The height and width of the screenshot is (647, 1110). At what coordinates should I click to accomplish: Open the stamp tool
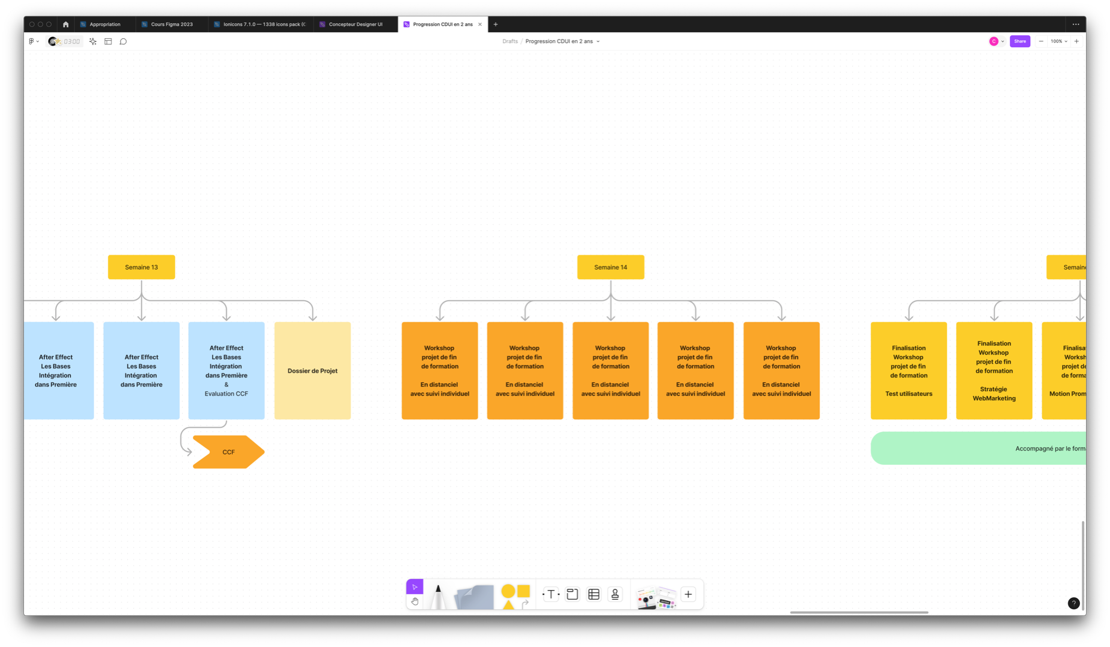[615, 594]
